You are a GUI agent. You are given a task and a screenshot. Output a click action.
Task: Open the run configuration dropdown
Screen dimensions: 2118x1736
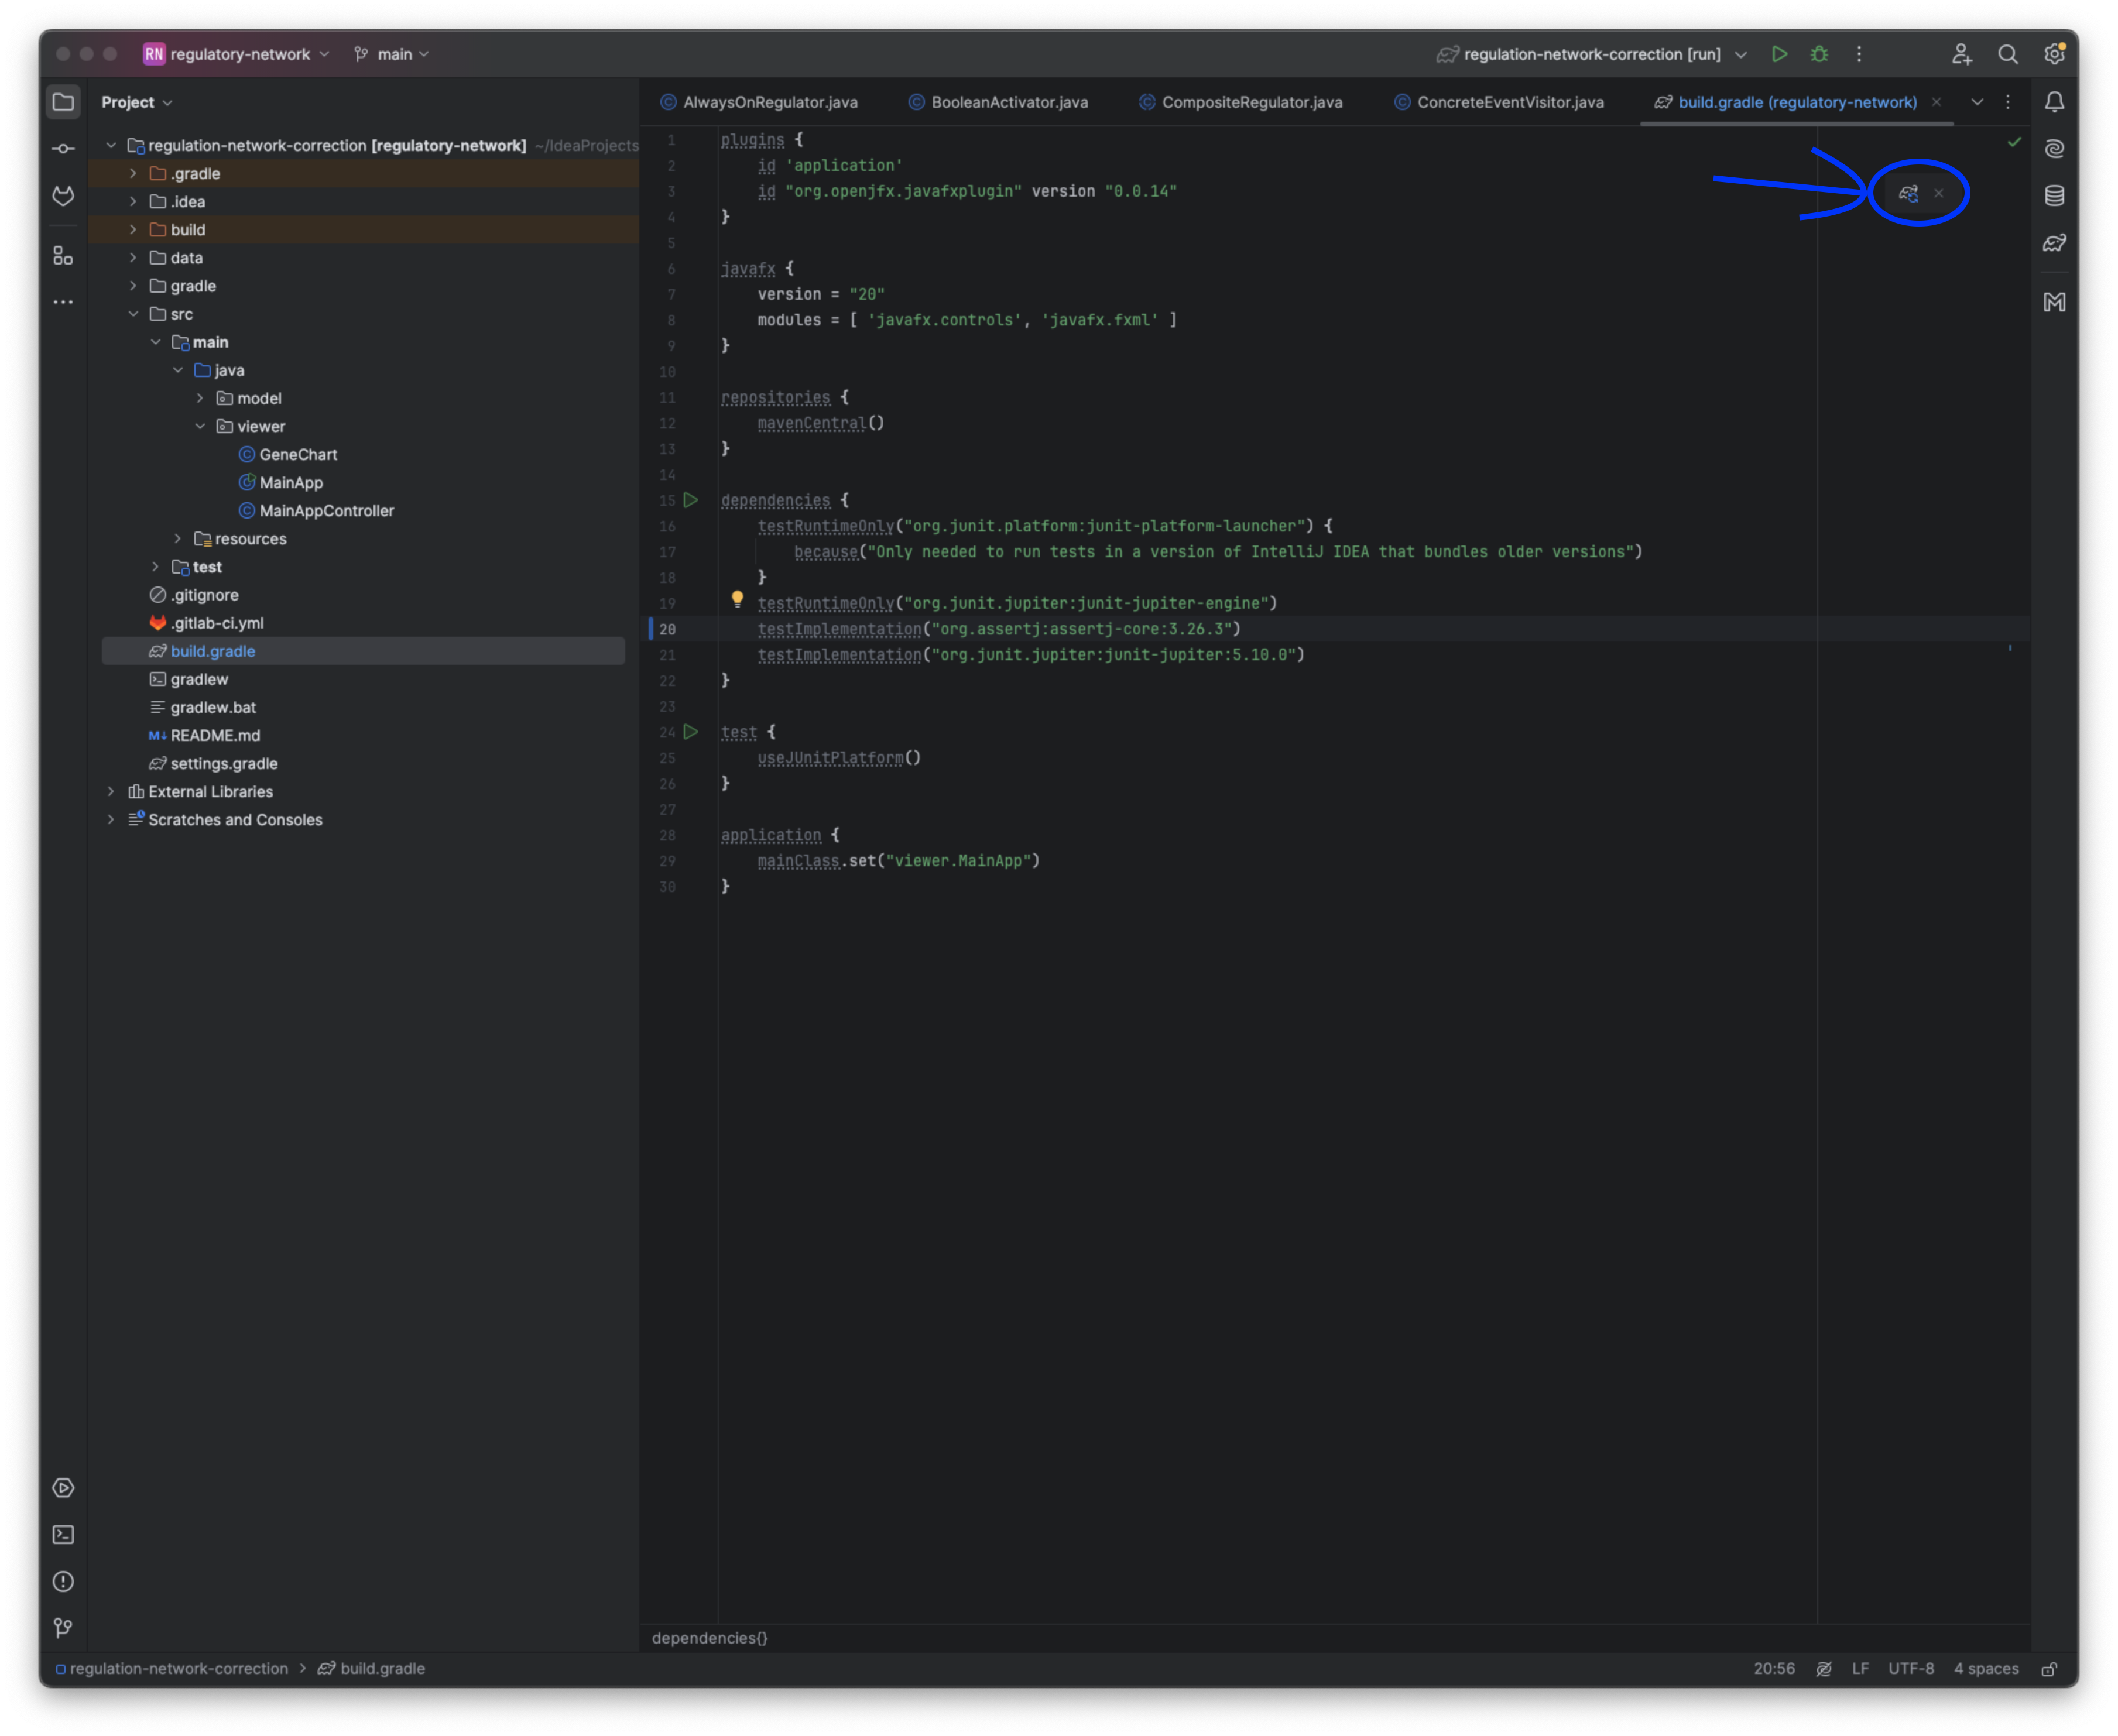tap(1592, 54)
